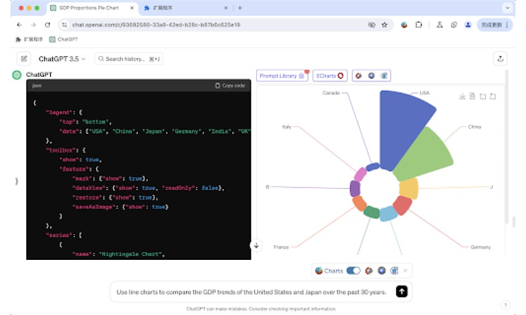Viewport: 526px width, 315px height.
Task: Click the ChatGPT avatar icon in the conversation
Action: [17, 75]
